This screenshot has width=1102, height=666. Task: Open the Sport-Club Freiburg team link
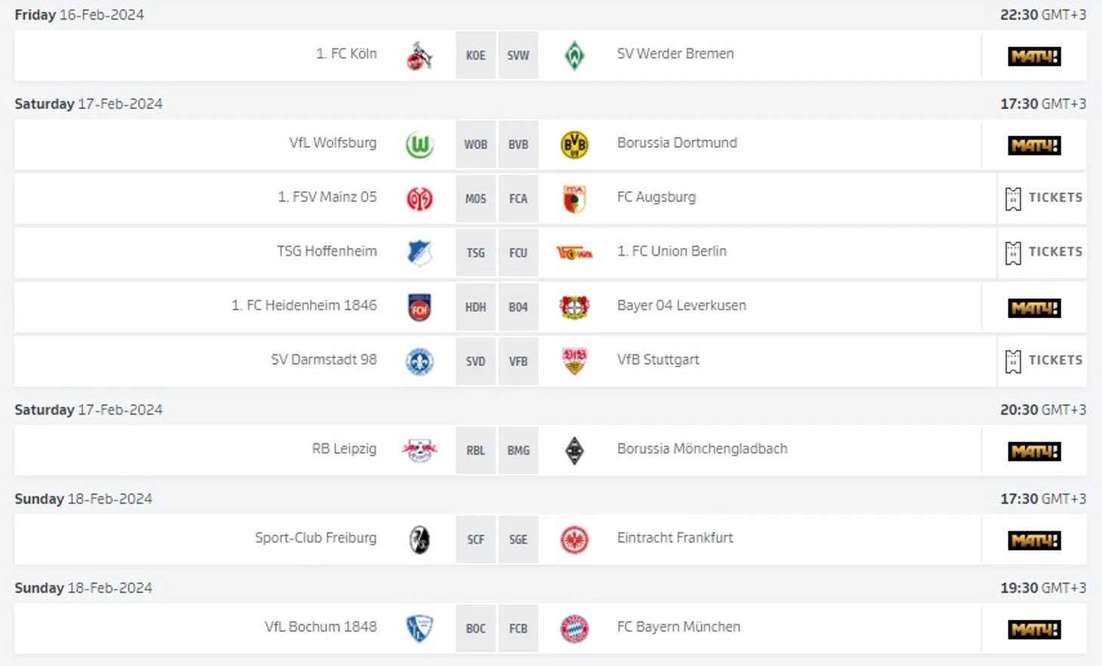click(316, 538)
